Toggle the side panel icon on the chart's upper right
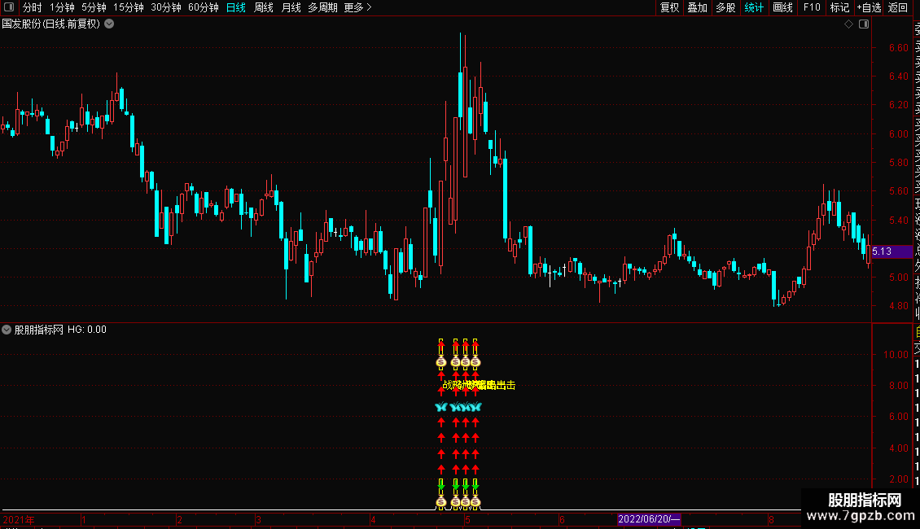920x529 pixels. tap(864, 24)
